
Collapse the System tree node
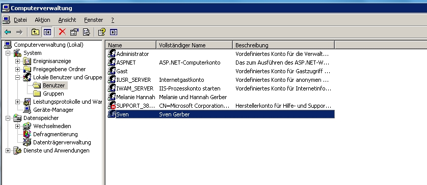click(x=8, y=53)
